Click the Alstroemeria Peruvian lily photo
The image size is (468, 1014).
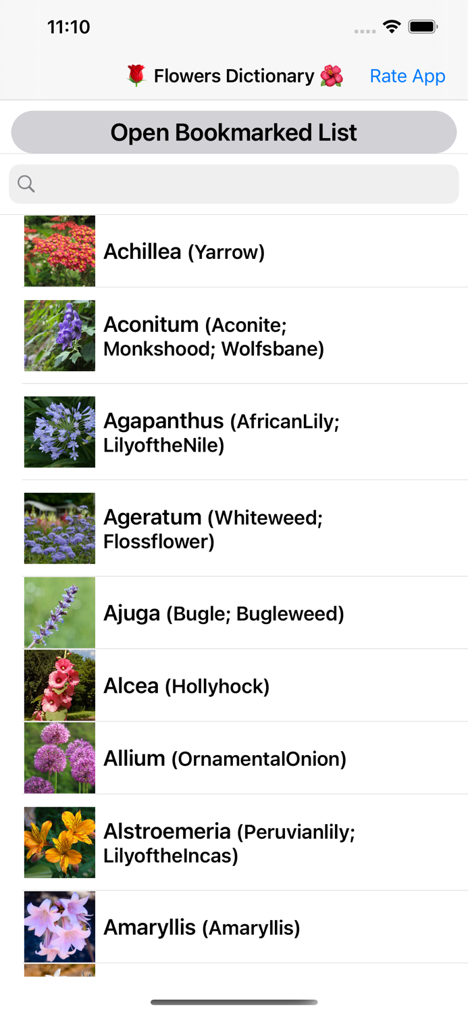59,842
